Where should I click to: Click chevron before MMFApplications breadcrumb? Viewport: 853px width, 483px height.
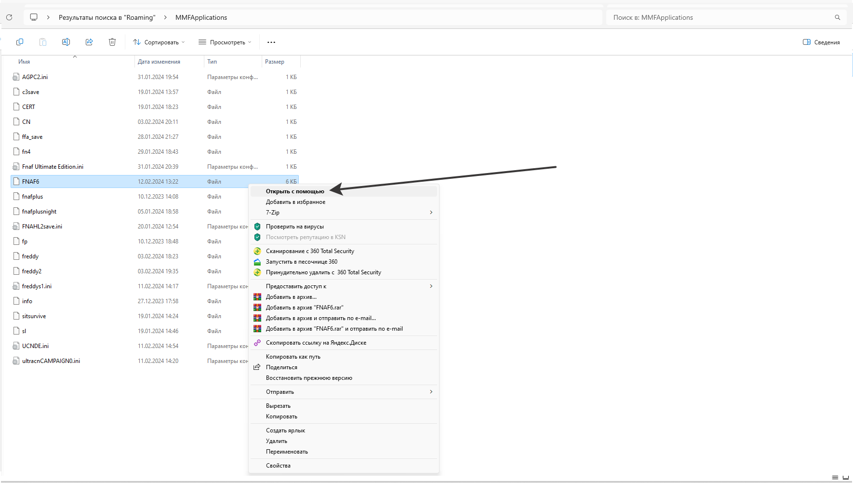point(165,17)
